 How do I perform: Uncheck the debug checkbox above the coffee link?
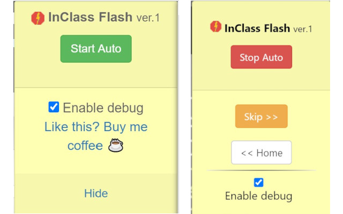tap(54, 108)
